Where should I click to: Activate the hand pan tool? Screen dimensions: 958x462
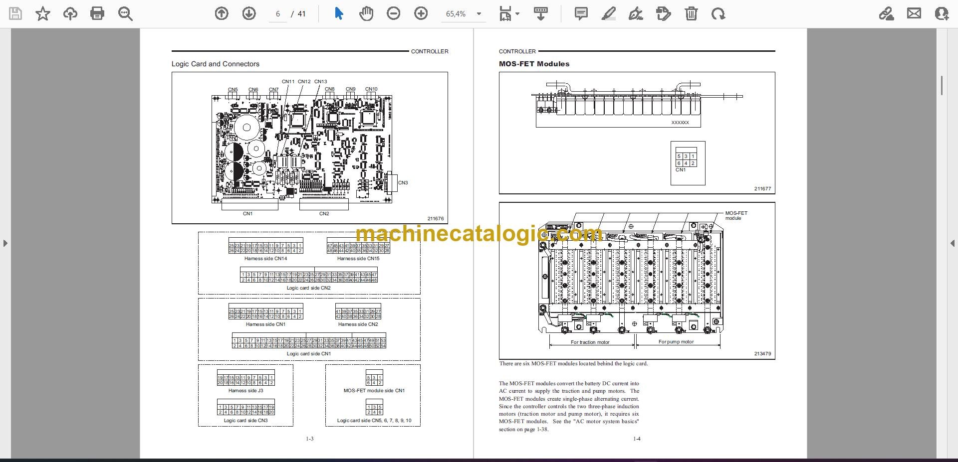[366, 14]
